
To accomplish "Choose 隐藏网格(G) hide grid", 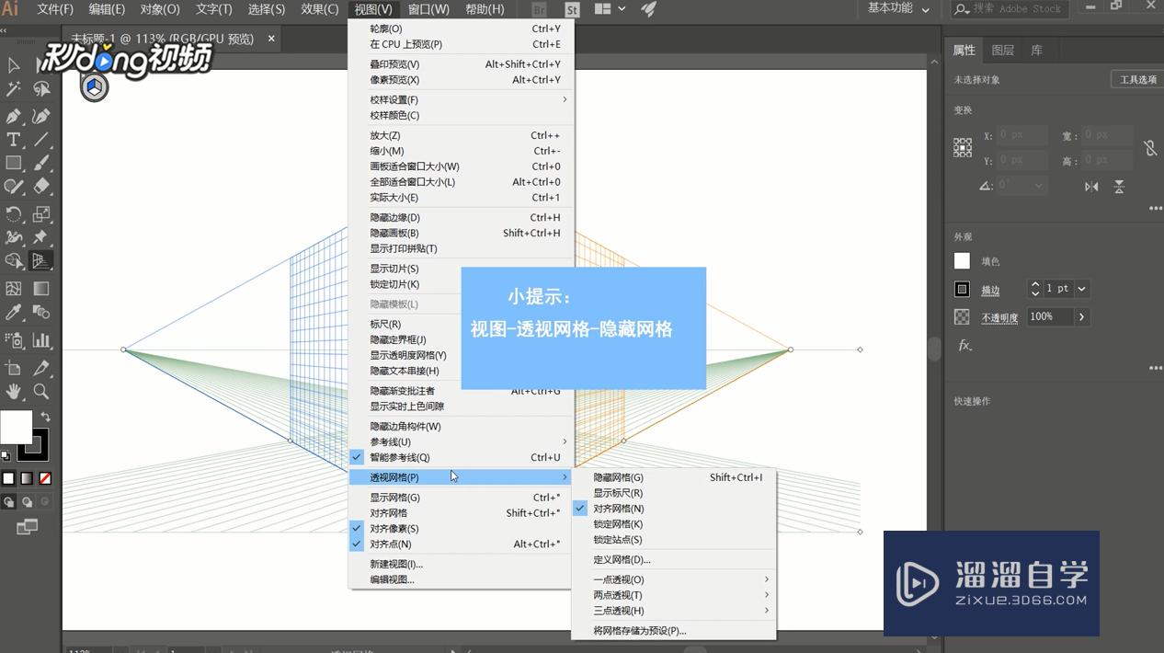I will click(674, 477).
